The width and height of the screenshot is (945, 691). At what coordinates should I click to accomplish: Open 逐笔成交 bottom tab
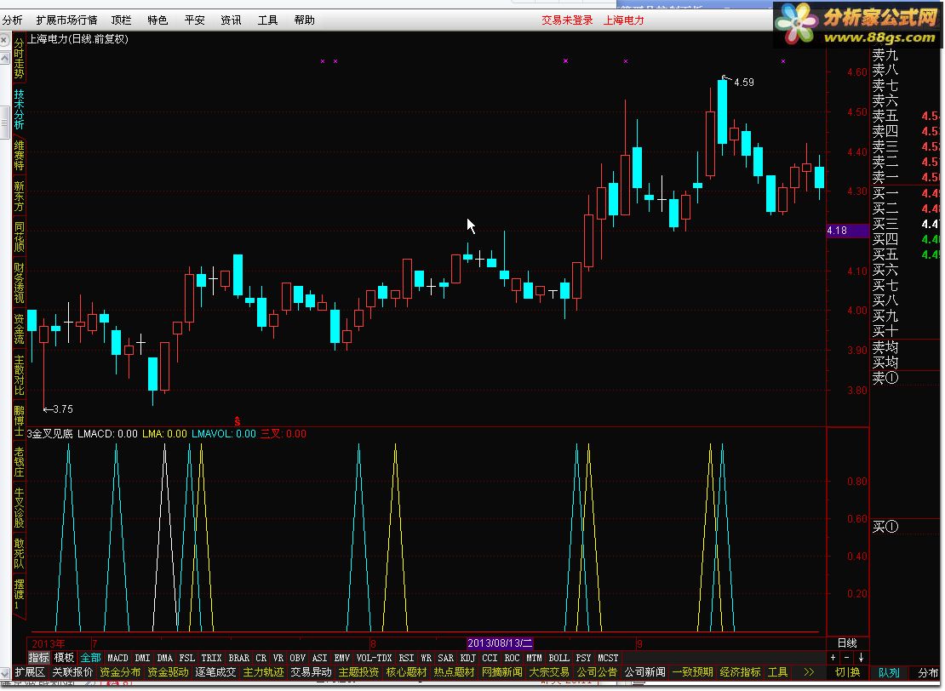215,671
